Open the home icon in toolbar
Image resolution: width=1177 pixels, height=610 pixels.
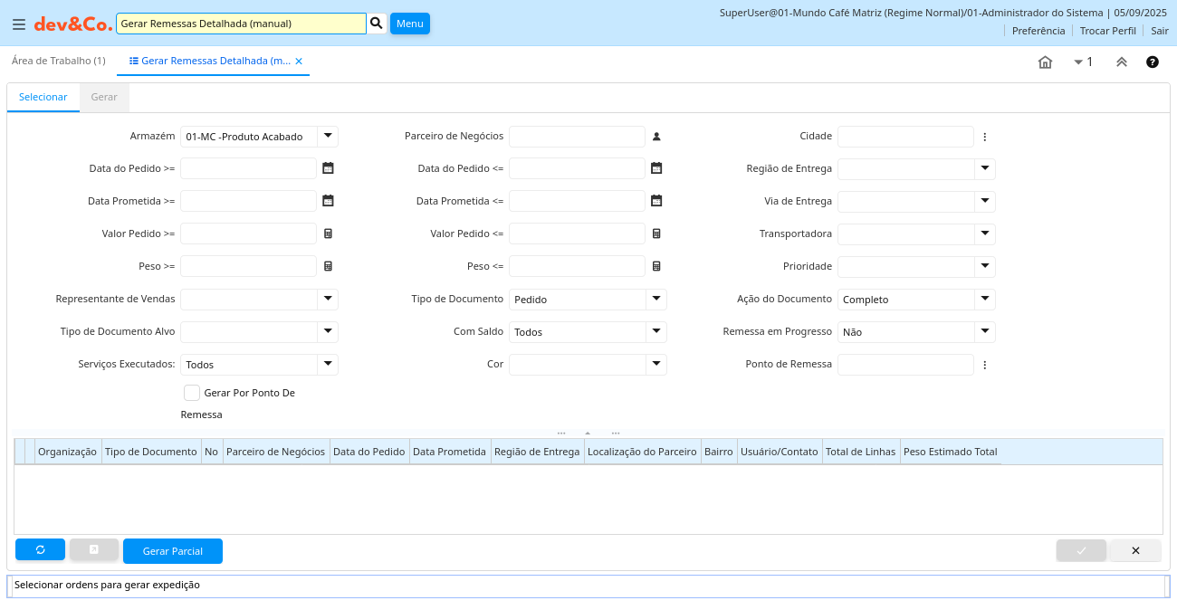pos(1045,62)
